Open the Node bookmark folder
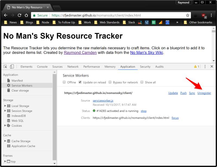Image resolution: width=217 pixels, height=167 pixels. tap(43, 22)
